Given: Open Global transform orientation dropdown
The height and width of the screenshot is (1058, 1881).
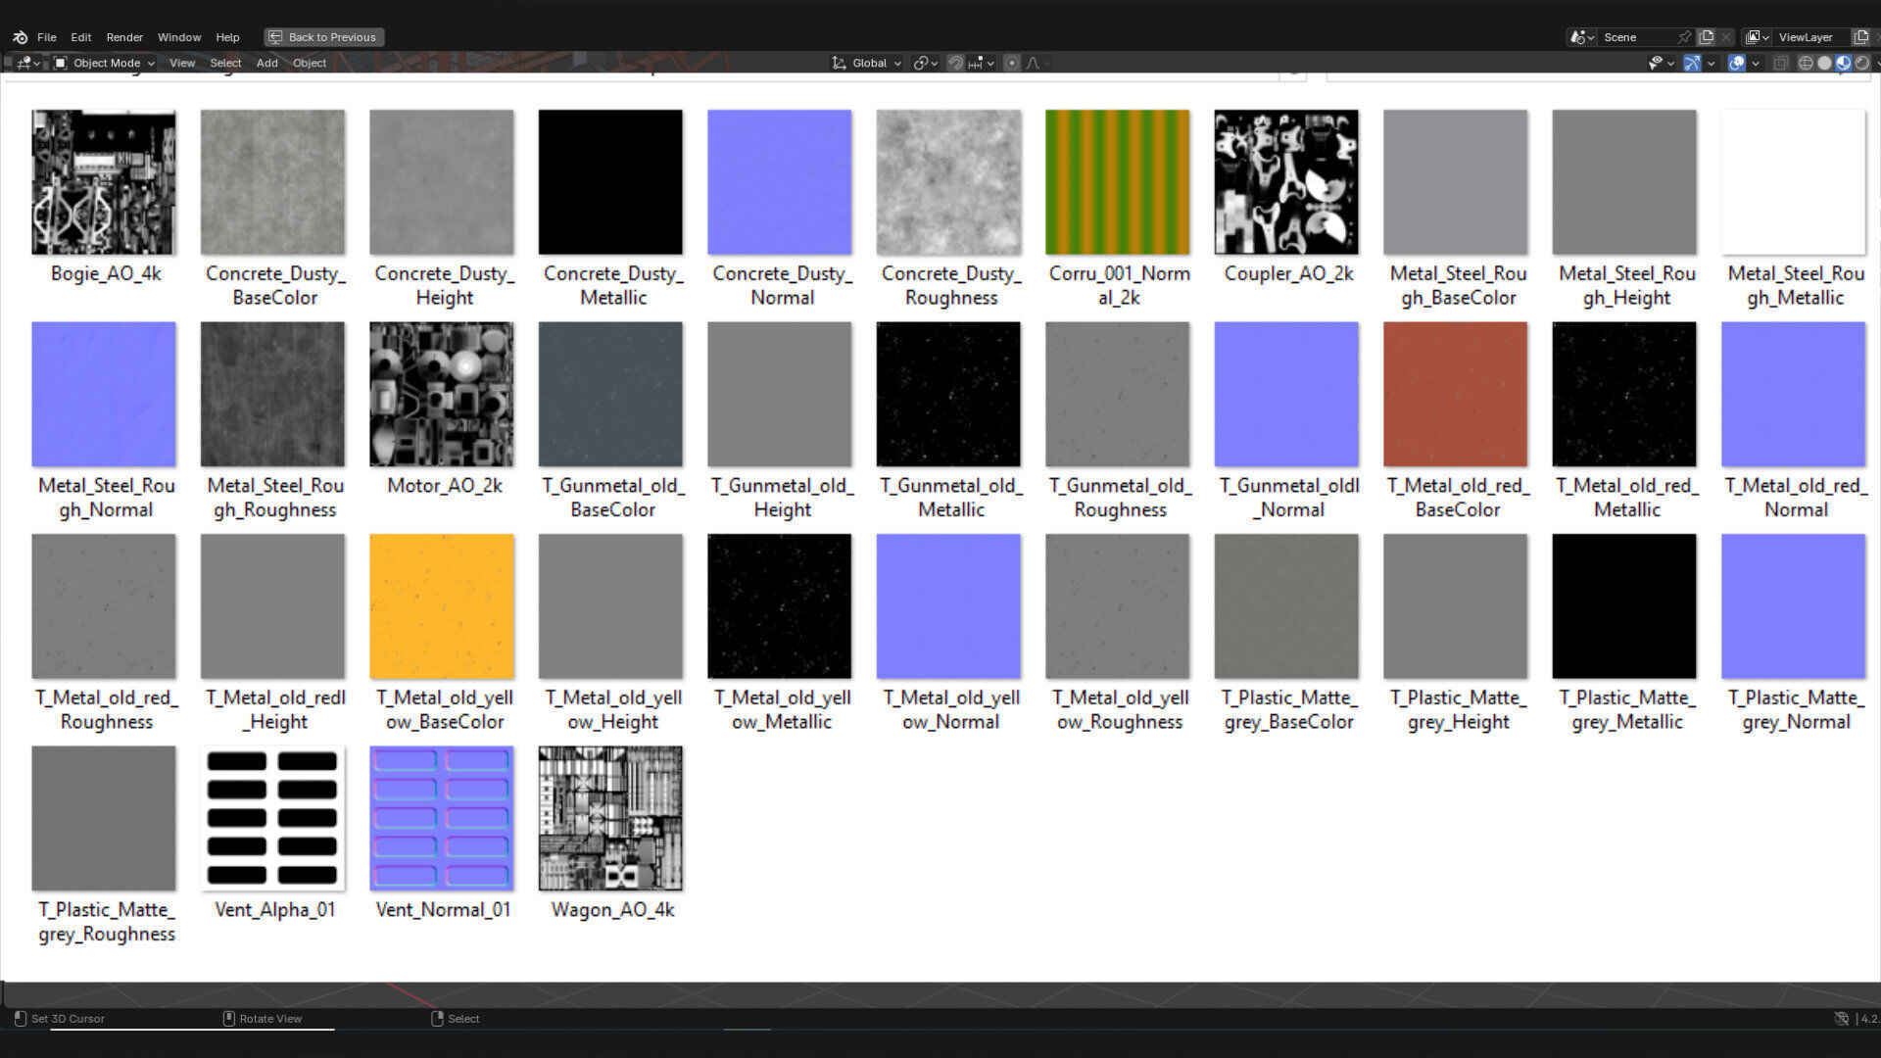Looking at the screenshot, I should tap(867, 63).
